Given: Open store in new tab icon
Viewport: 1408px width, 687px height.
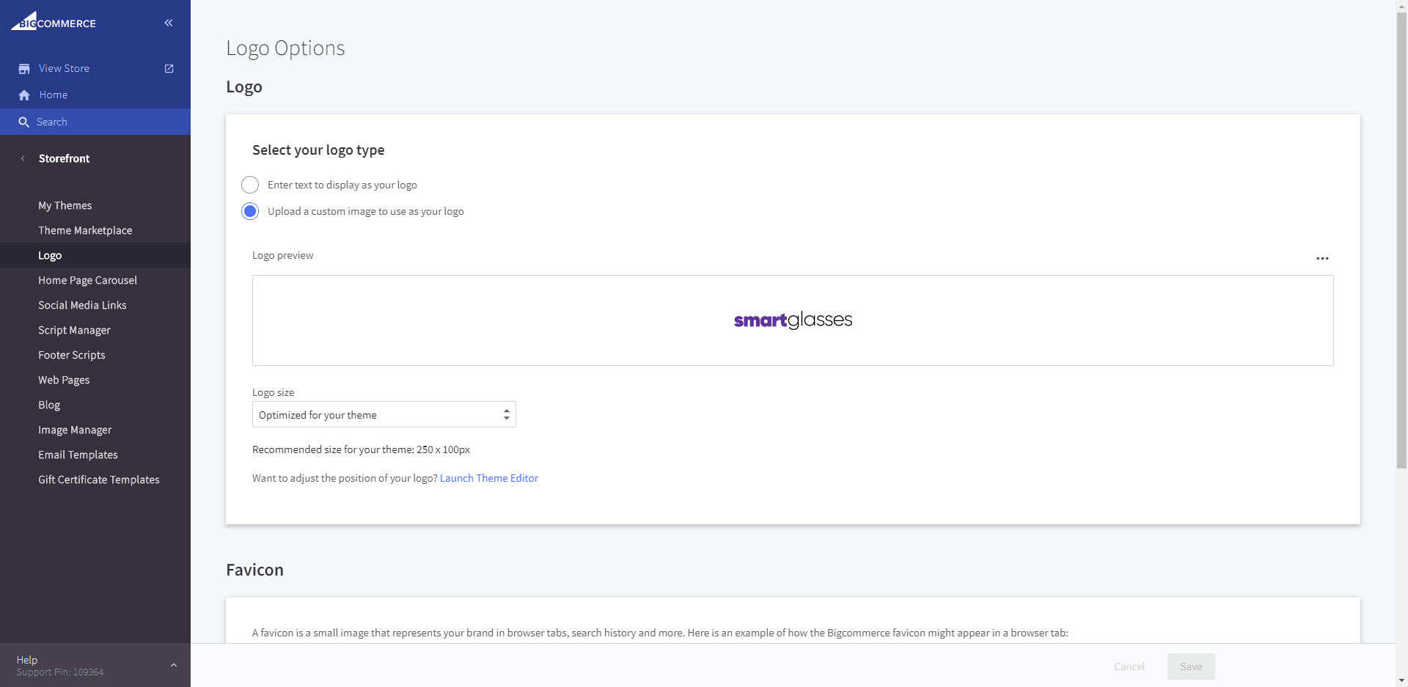Looking at the screenshot, I should coord(169,68).
